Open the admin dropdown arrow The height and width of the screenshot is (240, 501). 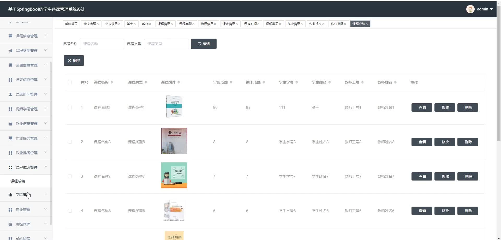[x=491, y=9]
